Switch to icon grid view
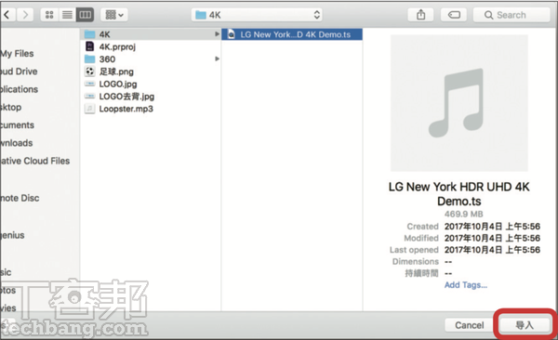558x340 pixels. [49, 15]
